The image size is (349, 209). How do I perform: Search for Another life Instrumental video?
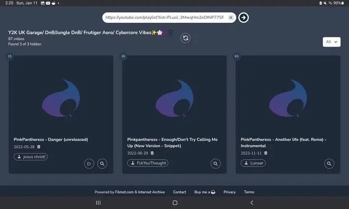click(329, 164)
